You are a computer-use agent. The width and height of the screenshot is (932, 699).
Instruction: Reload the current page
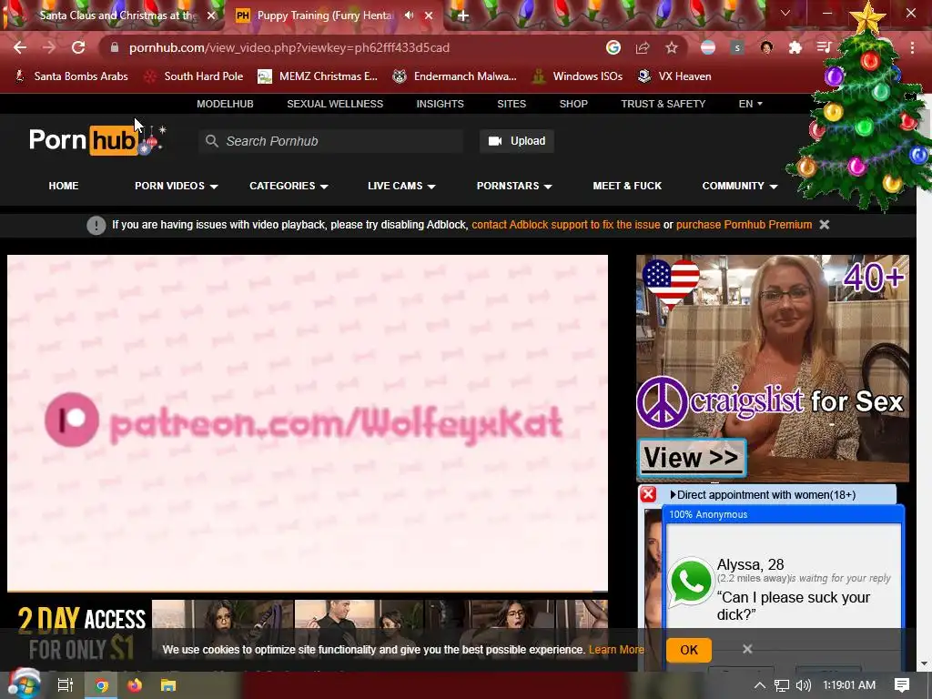(78, 47)
